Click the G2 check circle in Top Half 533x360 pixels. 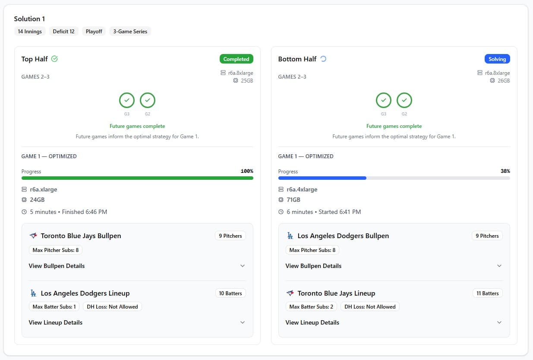[148, 100]
